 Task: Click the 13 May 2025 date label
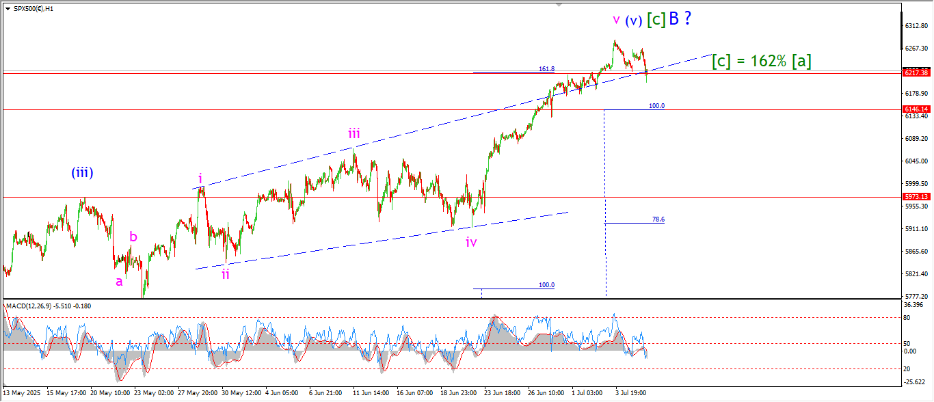(x=22, y=394)
